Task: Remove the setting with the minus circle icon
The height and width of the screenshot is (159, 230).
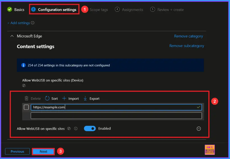Action: click(199, 129)
